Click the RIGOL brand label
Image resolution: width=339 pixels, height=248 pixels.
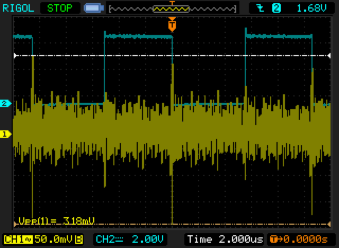(x=18, y=8)
